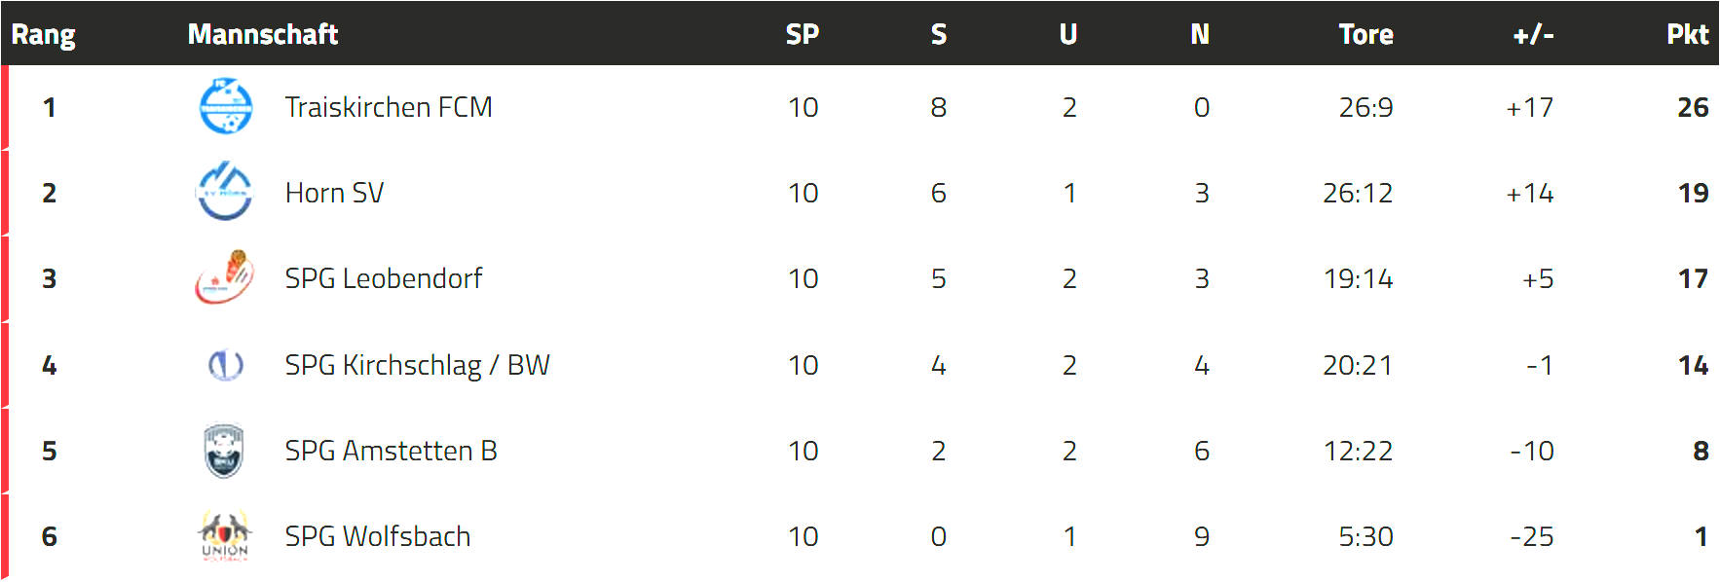The width and height of the screenshot is (1720, 582).
Task: Open the Traiskirchen FCM club logo
Action: (225, 106)
